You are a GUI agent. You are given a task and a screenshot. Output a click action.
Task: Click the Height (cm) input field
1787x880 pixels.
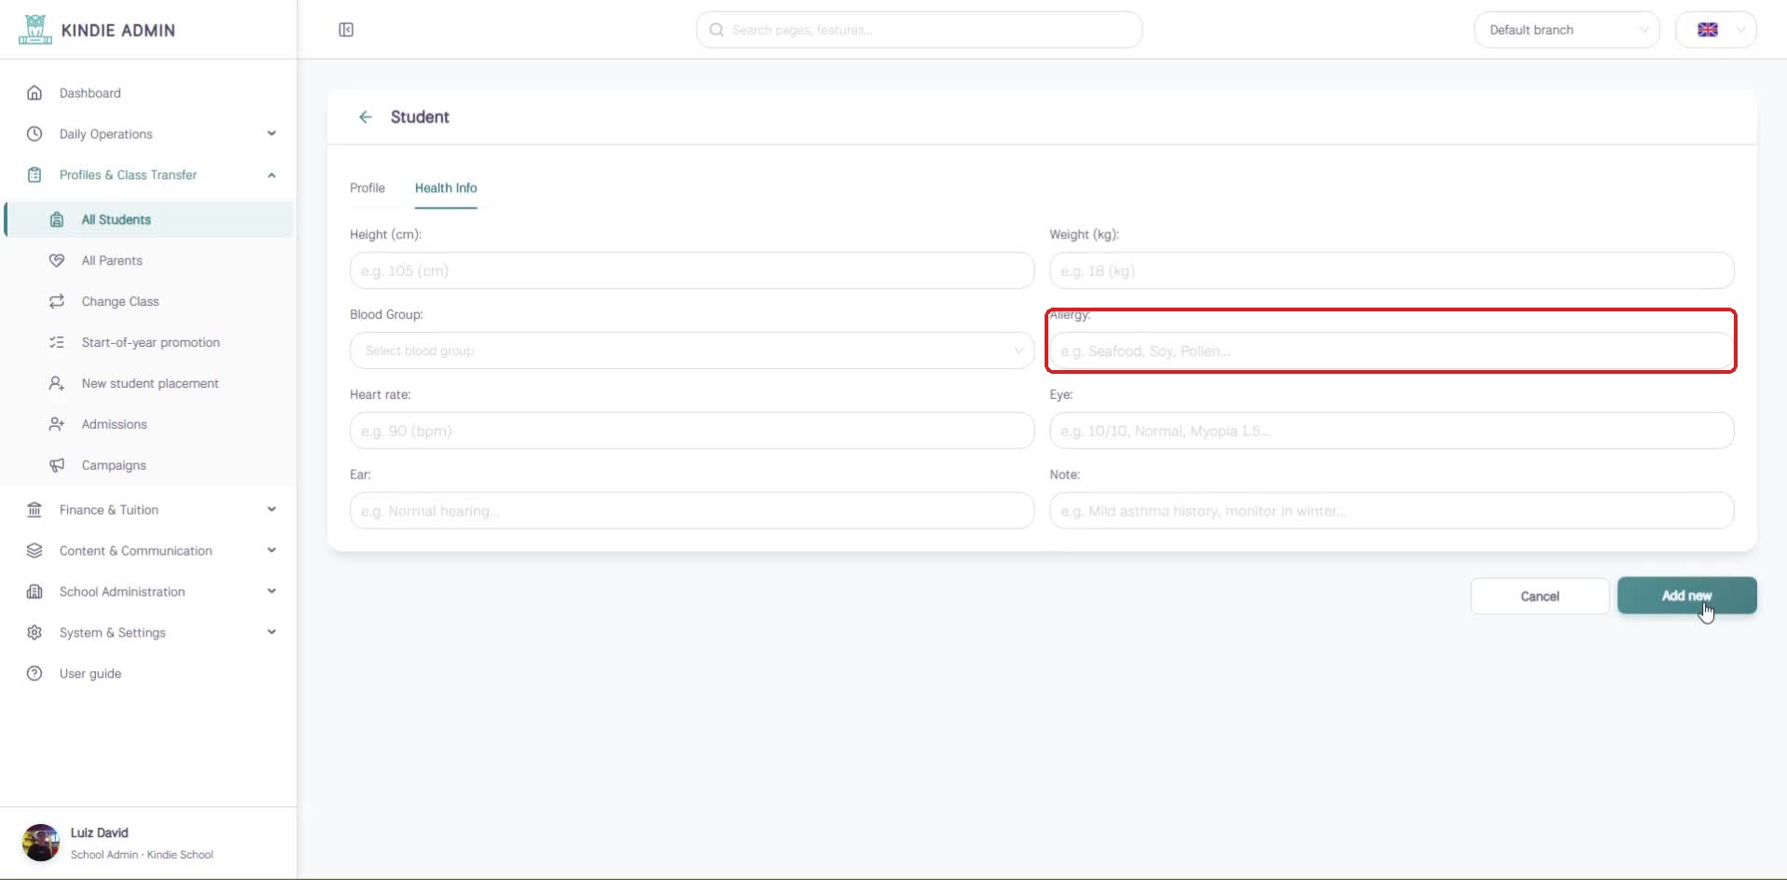692,270
